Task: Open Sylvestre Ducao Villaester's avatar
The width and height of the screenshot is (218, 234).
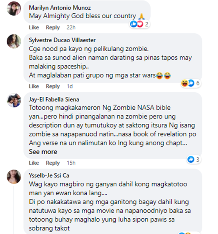Action: coord(14,41)
